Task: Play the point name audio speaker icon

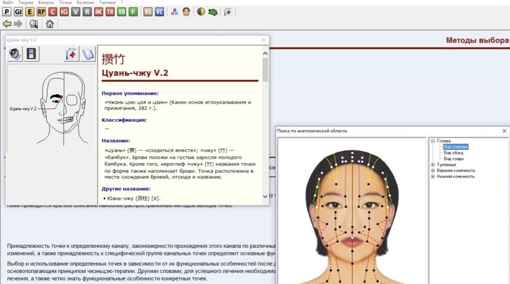Action: pos(15,54)
